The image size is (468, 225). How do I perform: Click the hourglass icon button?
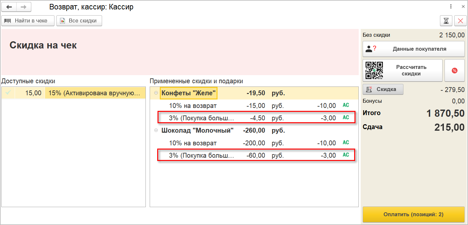click(446, 21)
